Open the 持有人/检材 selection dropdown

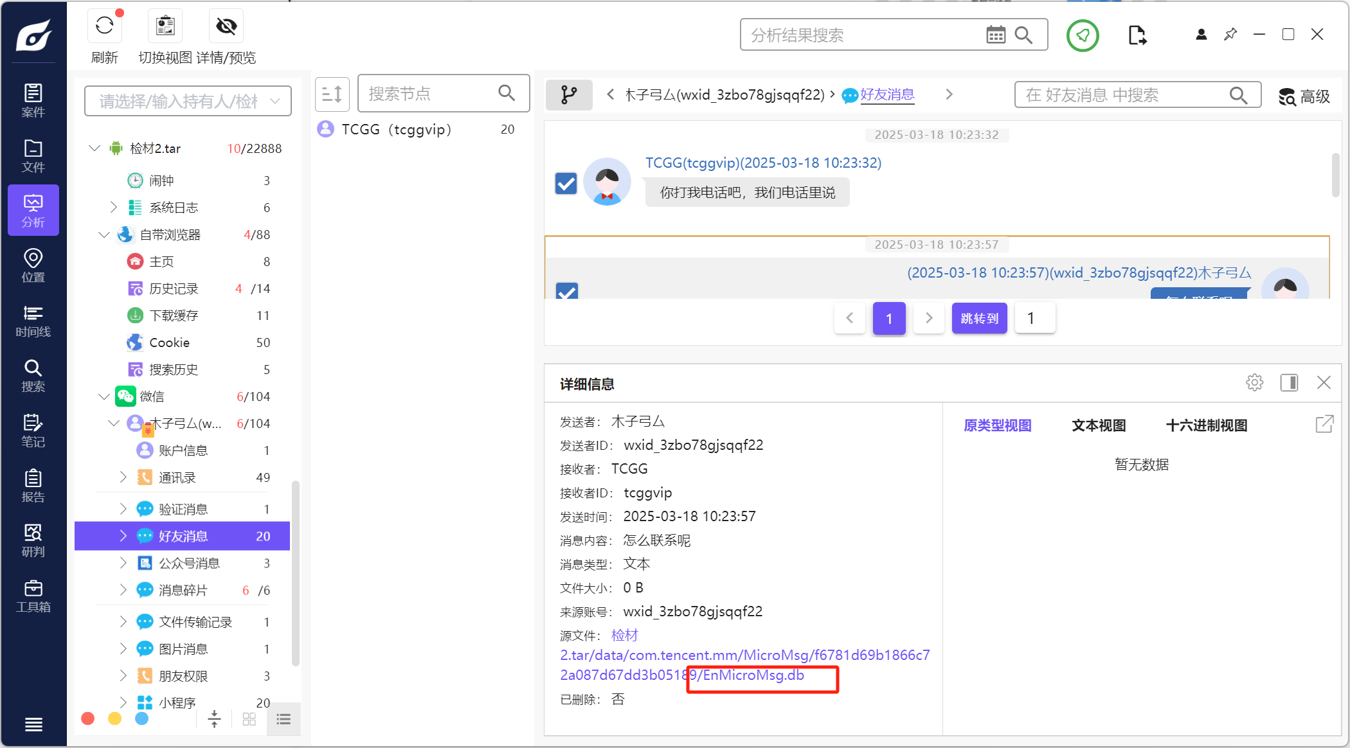coord(188,101)
